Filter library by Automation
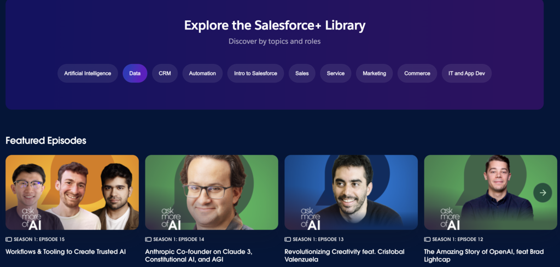560x267 pixels. click(x=202, y=73)
